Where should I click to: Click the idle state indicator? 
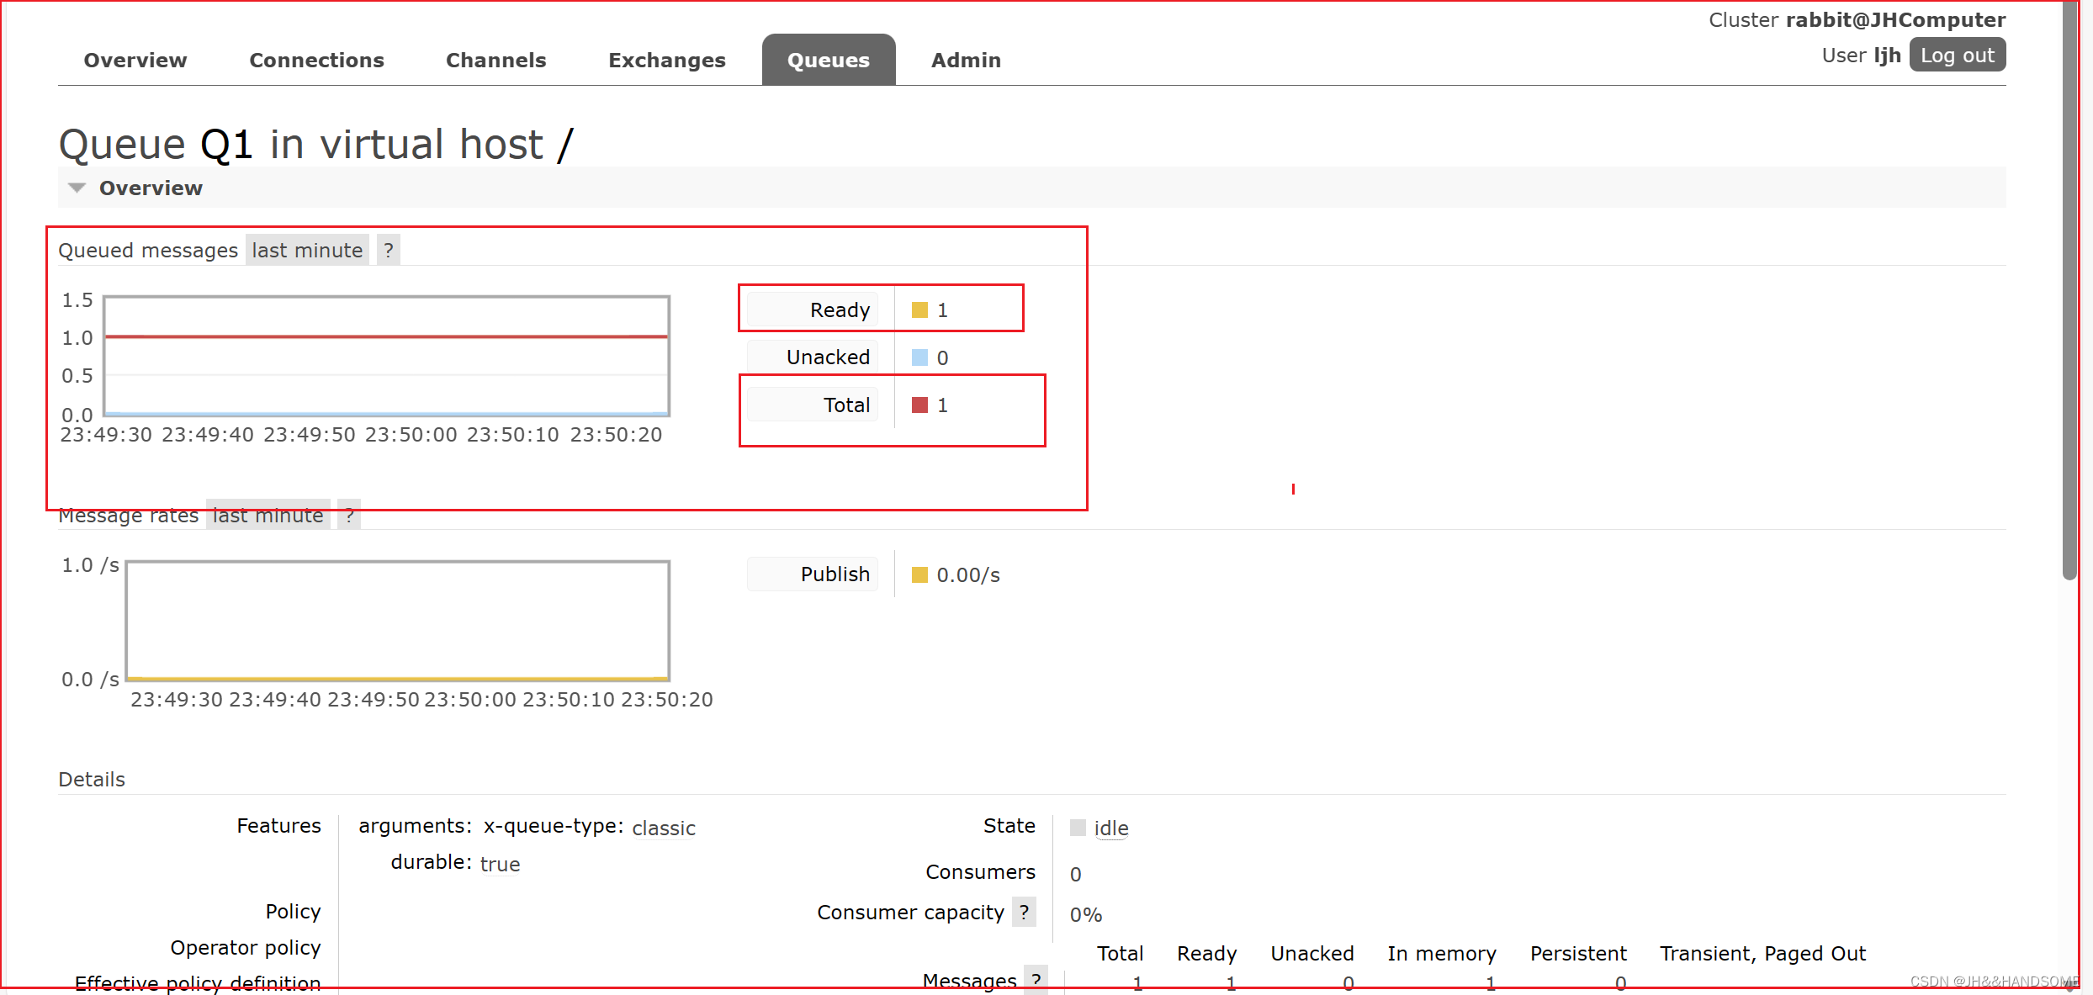[x=1110, y=828]
